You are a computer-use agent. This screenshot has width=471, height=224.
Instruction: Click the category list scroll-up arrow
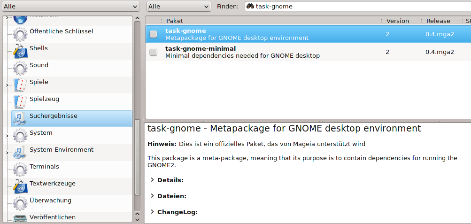(137, 19)
